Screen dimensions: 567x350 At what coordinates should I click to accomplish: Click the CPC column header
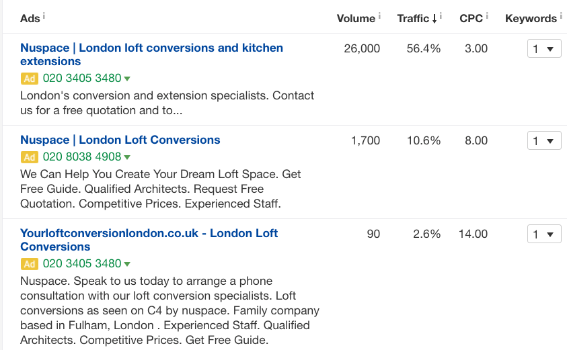tap(471, 19)
